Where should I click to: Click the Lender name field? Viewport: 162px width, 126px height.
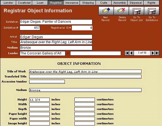click(42, 53)
